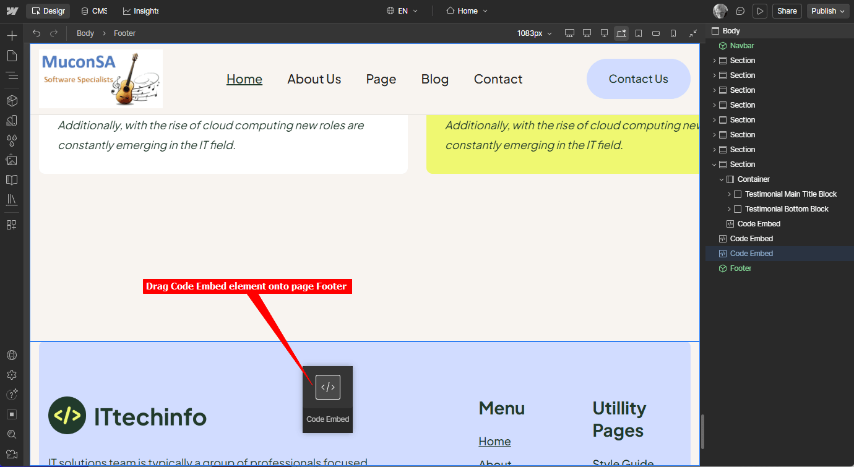Open the Components cube panel
This screenshot has height=467, width=854.
12,101
